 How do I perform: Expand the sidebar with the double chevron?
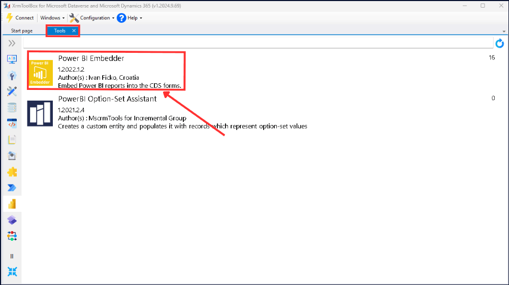[x=12, y=43]
